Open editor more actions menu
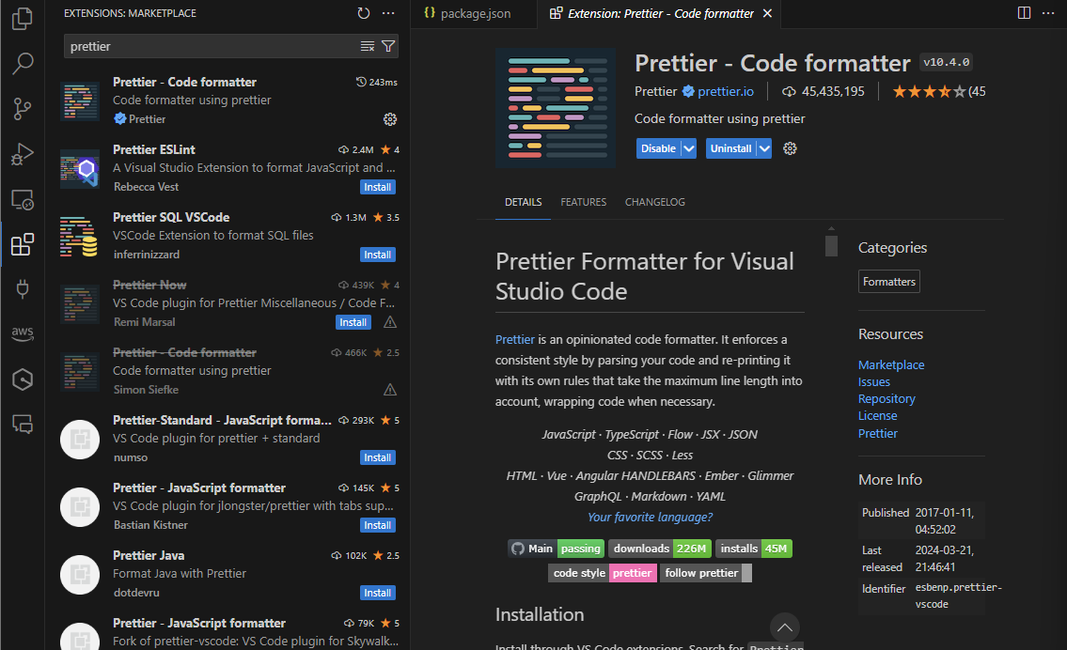The height and width of the screenshot is (650, 1067). tap(1048, 13)
